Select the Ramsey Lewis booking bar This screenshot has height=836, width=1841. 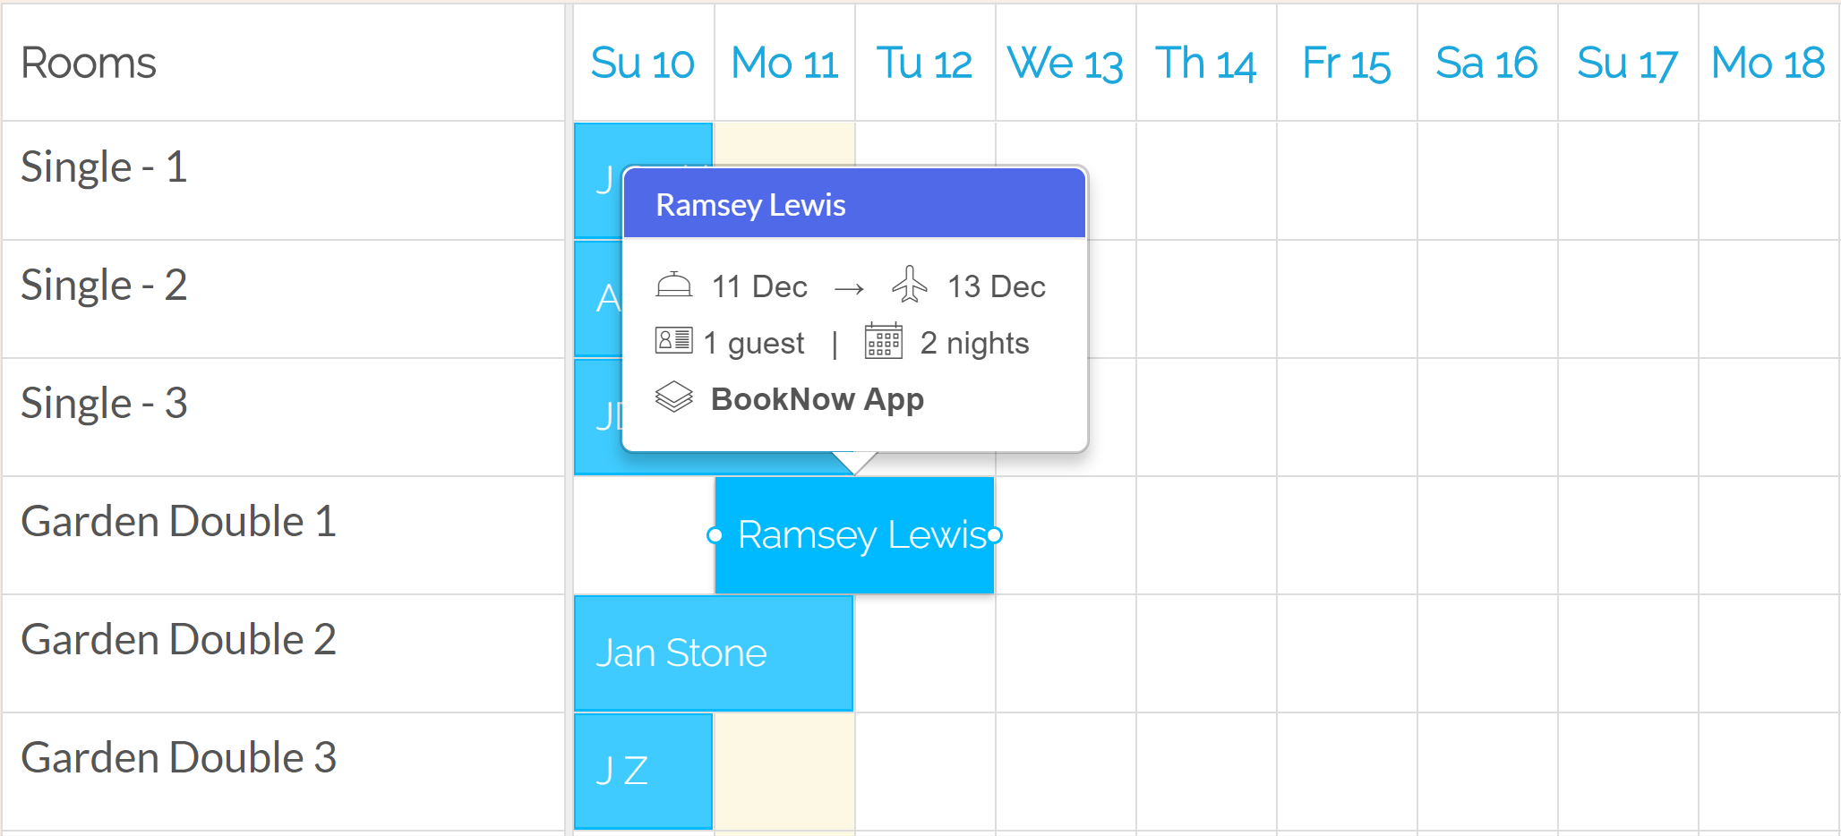click(854, 535)
